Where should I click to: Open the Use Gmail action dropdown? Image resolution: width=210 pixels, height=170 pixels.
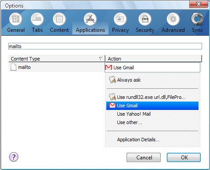152,68
